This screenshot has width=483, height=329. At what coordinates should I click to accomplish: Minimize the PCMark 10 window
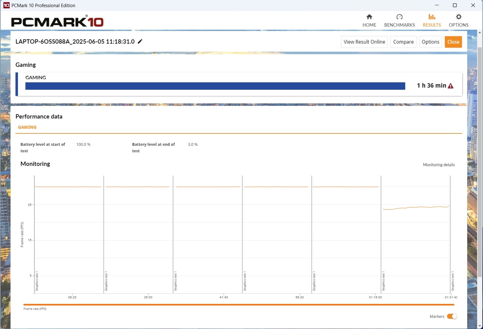point(437,5)
